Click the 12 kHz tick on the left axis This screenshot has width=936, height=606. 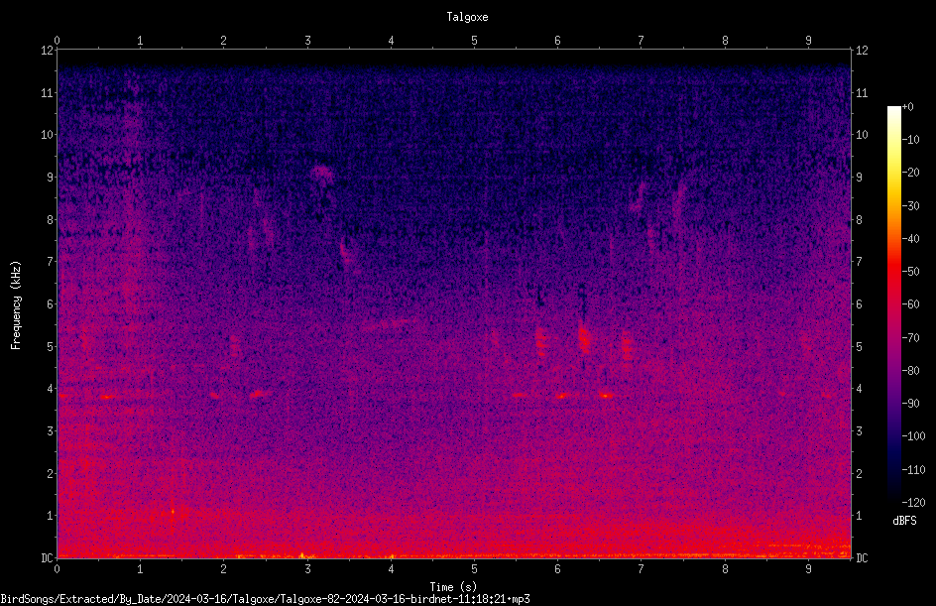pyautogui.click(x=48, y=51)
